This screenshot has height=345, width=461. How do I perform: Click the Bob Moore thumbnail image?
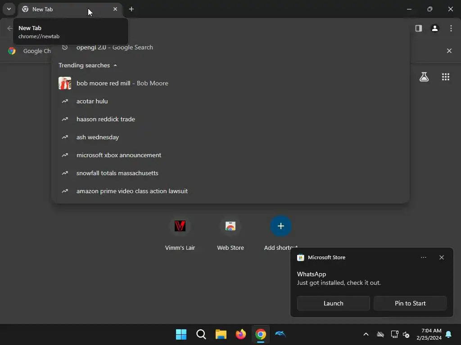coord(65,83)
